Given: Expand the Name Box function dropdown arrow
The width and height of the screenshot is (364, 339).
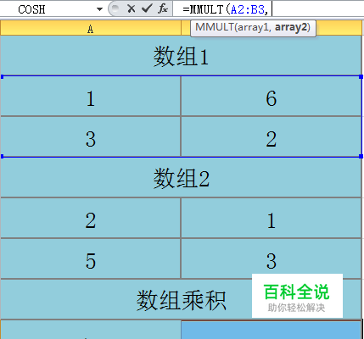Looking at the screenshot, I should (x=99, y=9).
